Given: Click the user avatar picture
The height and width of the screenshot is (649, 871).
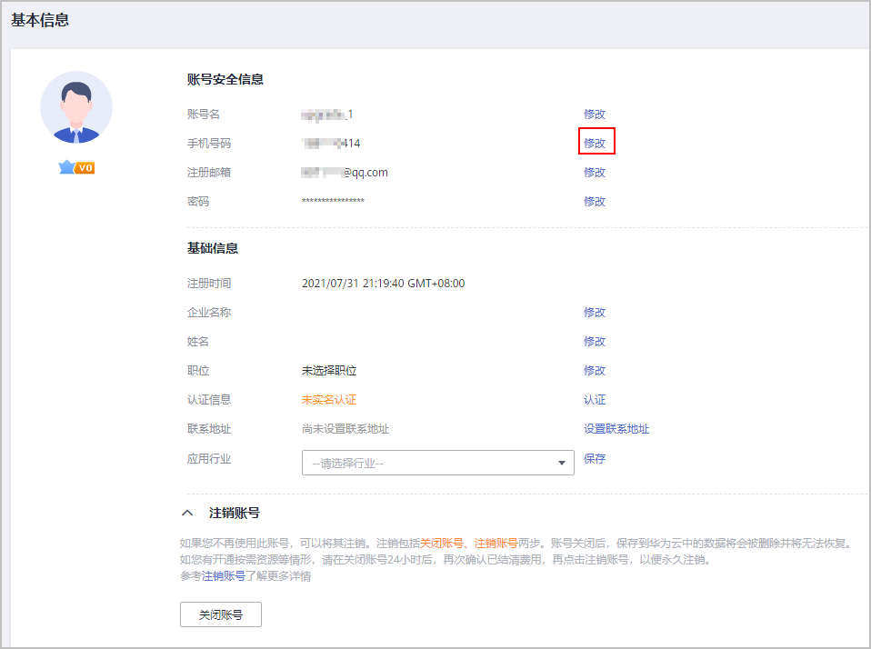Looking at the screenshot, I should 76,107.
